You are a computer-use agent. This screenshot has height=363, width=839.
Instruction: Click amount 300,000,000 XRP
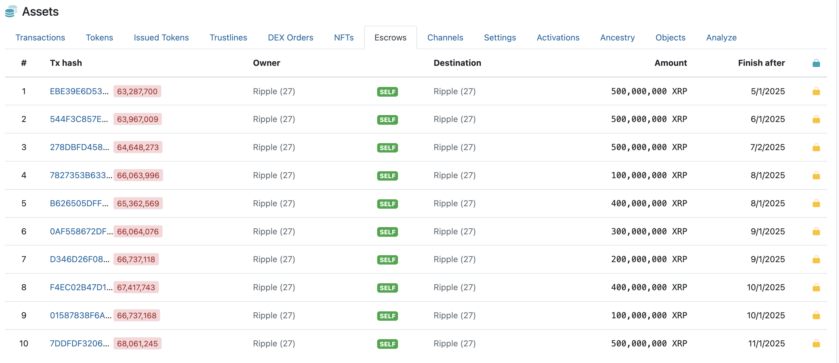coord(649,231)
